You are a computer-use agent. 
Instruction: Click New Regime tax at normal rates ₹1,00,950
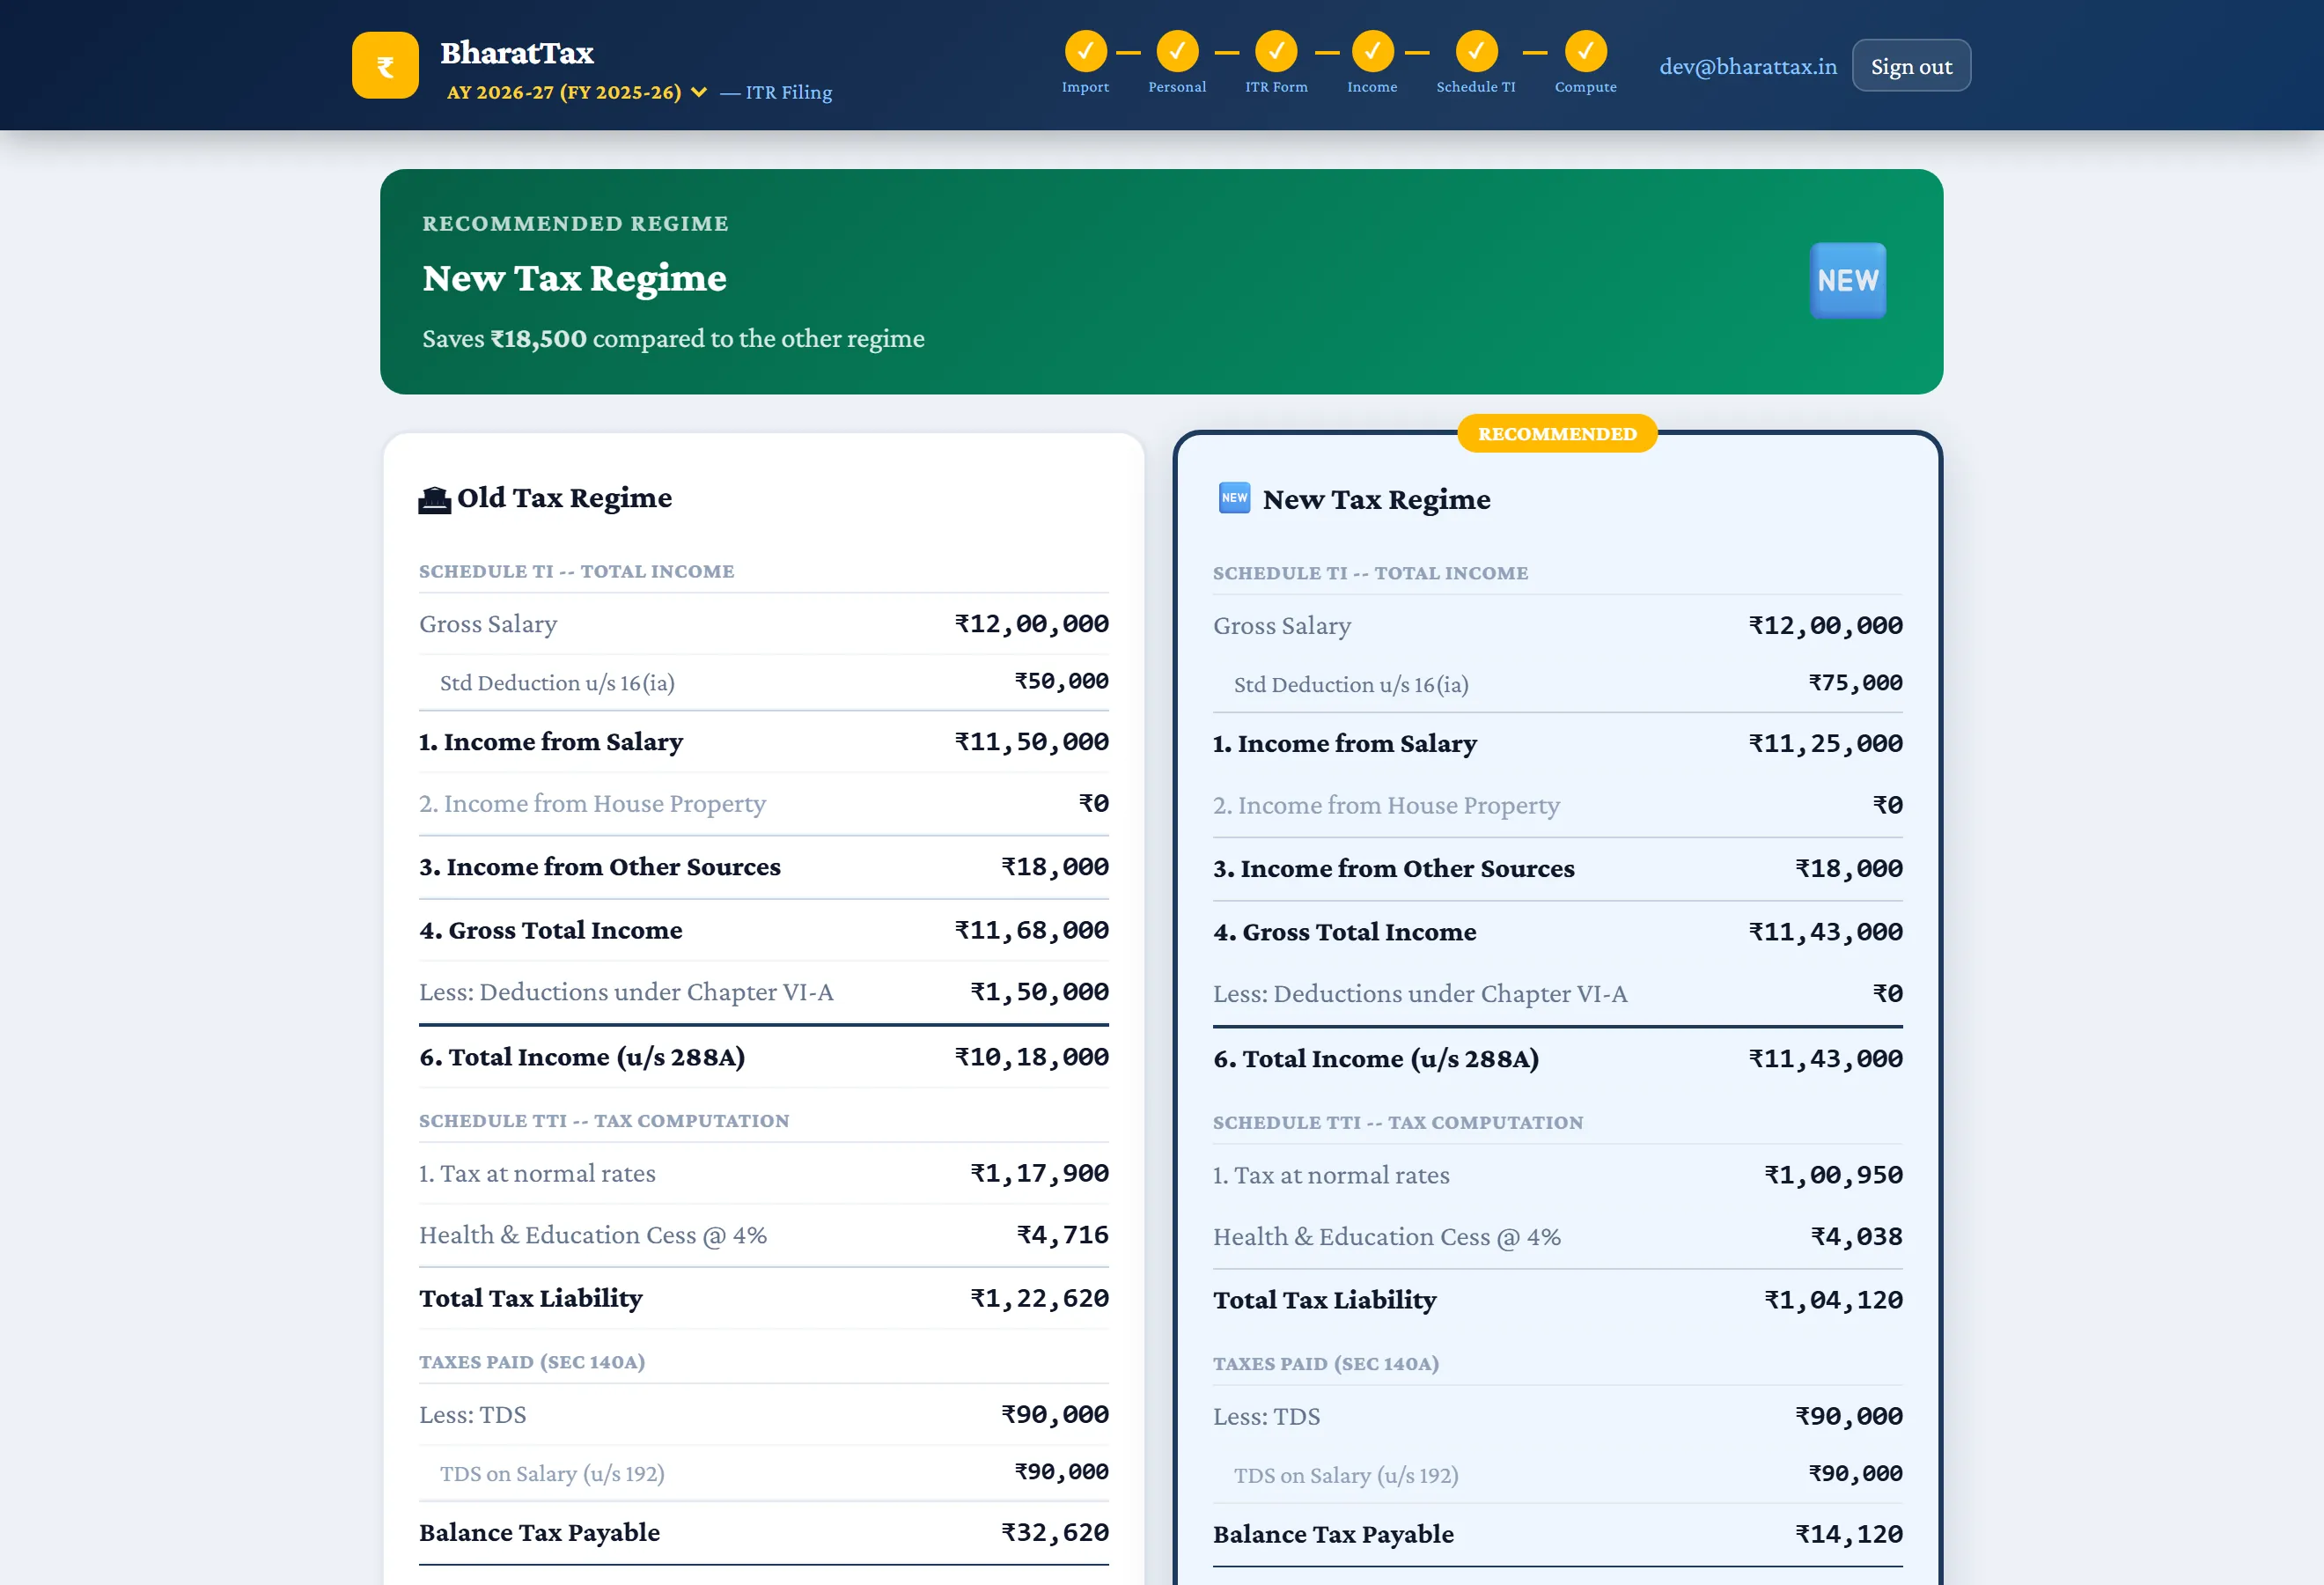1833,1176
